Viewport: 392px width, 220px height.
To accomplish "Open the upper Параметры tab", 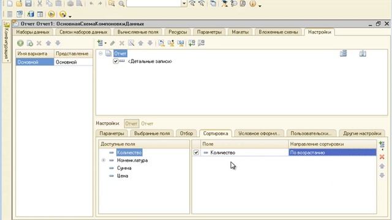I will (x=209, y=32).
